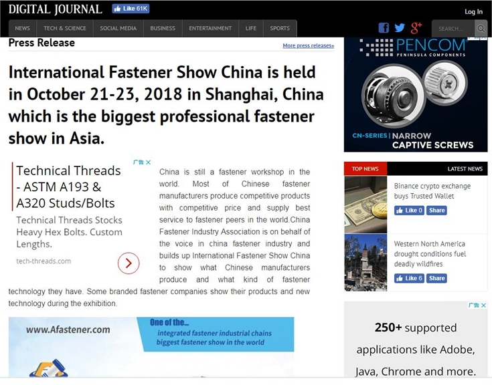Open Digital Journal's Facebook page icon
This screenshot has width=492, height=385.
[384, 28]
